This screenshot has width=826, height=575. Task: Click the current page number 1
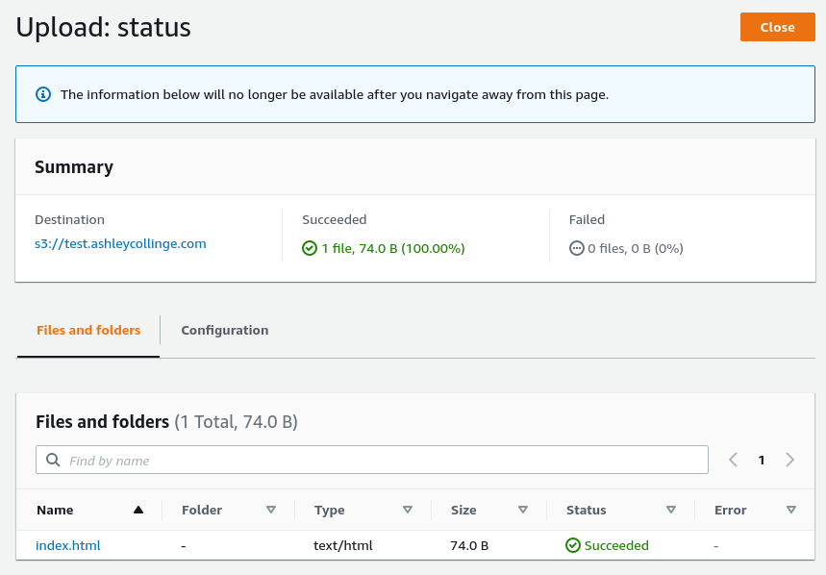761,460
